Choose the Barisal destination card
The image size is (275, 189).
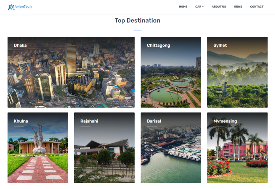[x=171, y=148]
